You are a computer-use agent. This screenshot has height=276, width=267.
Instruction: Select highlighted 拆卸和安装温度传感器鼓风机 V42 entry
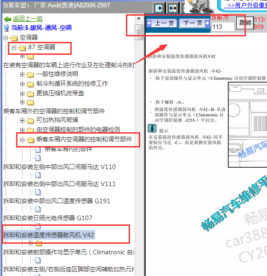point(49,235)
